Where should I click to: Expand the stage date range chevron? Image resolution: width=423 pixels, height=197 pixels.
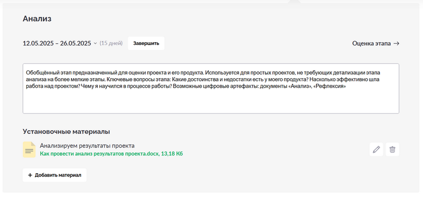95,43
